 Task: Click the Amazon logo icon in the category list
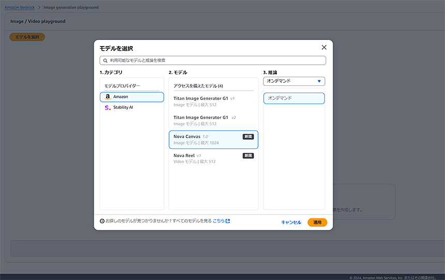pyautogui.click(x=108, y=97)
